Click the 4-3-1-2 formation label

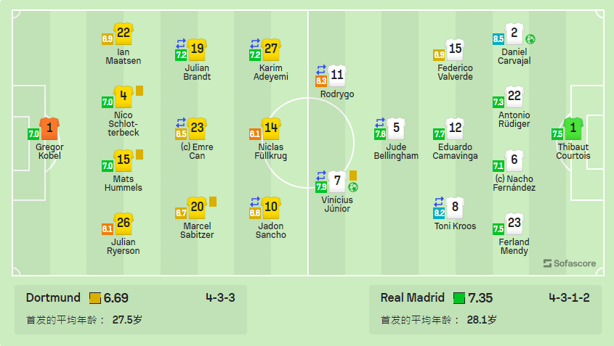pyautogui.click(x=569, y=298)
